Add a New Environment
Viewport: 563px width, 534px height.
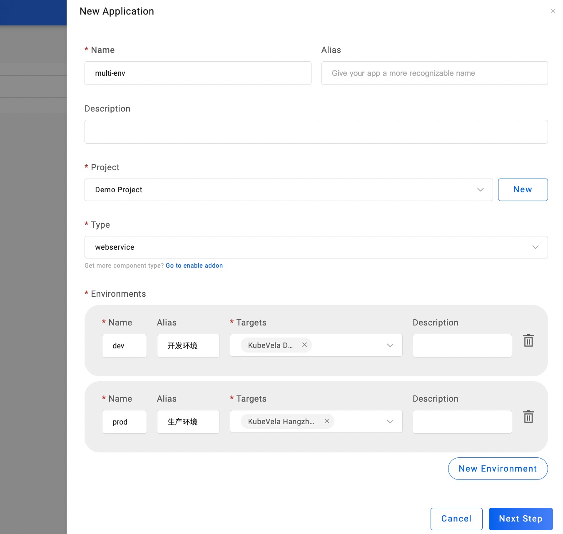tap(498, 469)
